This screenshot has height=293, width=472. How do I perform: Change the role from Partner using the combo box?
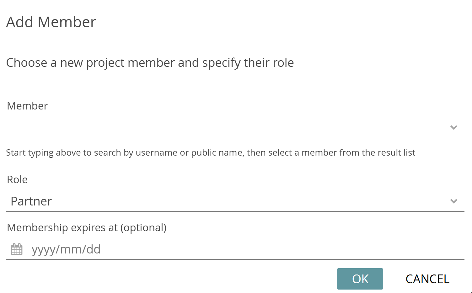click(x=220, y=201)
